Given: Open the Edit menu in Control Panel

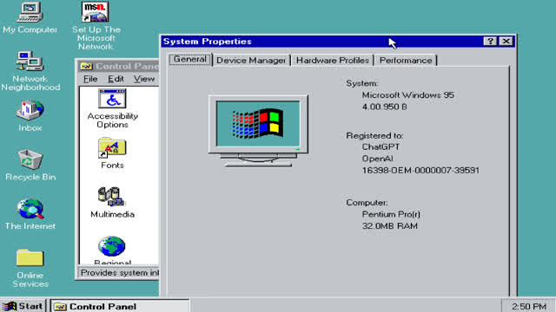Looking at the screenshot, I should pyautogui.click(x=116, y=79).
